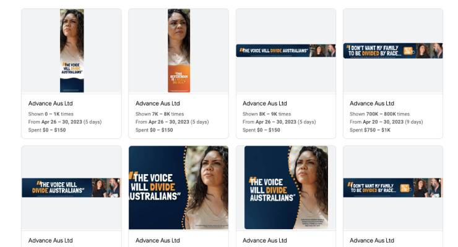Image resolution: width=458 pixels, height=247 pixels.
Task: Select the 'Shown 0 – 1K times' text
Action: 51,114
